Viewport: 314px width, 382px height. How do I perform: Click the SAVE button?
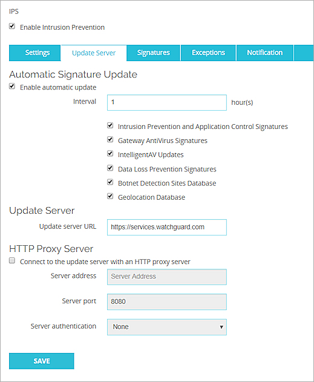(42, 361)
